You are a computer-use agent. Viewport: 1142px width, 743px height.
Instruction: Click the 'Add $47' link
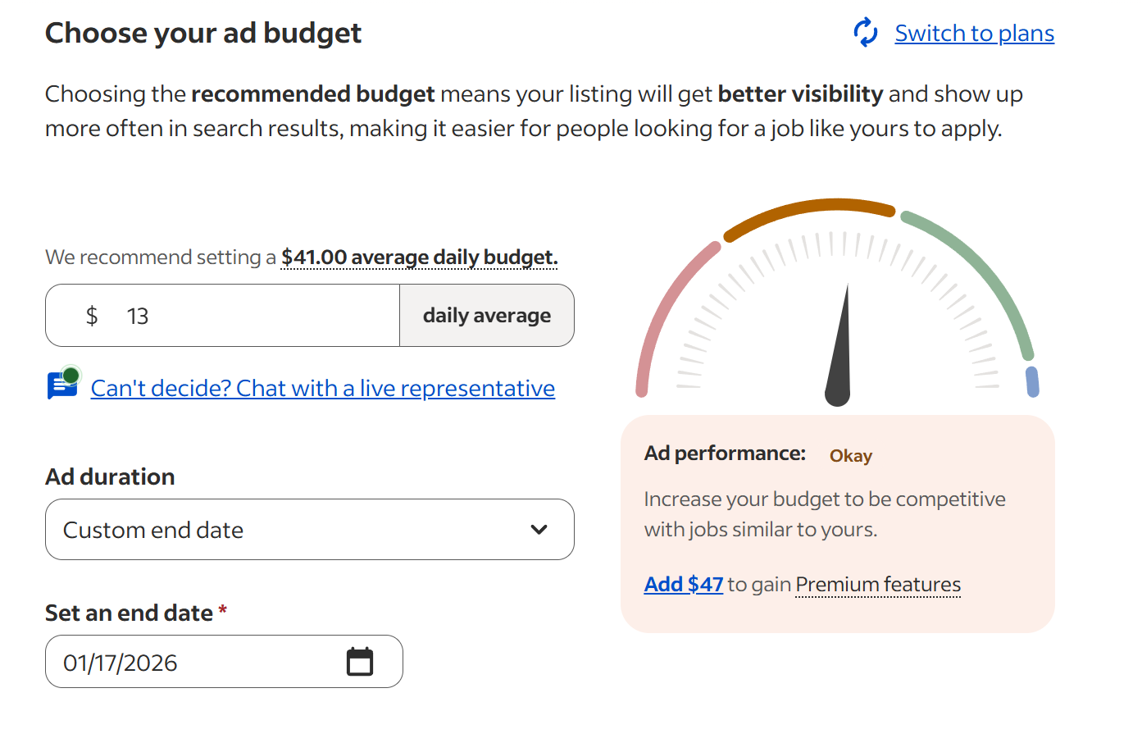(x=683, y=585)
